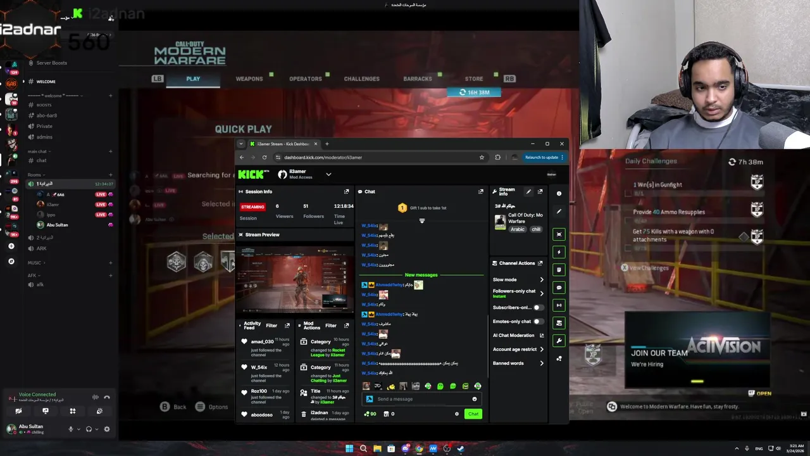Select WEAPONS tab in Modern Warfare menu

(x=249, y=79)
